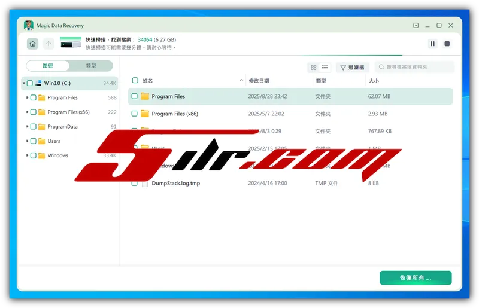Click the Program Files folder icon in list

(145, 96)
